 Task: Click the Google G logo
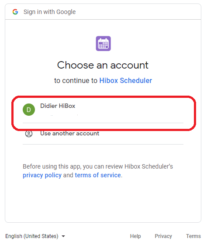pyautogui.click(x=15, y=12)
